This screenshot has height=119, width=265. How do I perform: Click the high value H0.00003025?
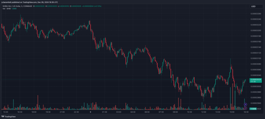tap(51, 6)
